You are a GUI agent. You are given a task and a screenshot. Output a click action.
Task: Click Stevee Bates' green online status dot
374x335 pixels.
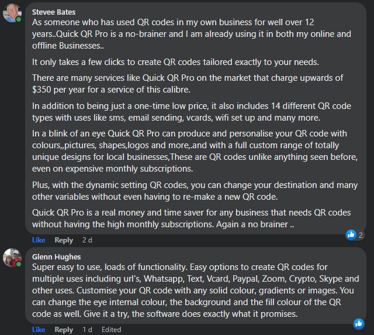point(19,19)
